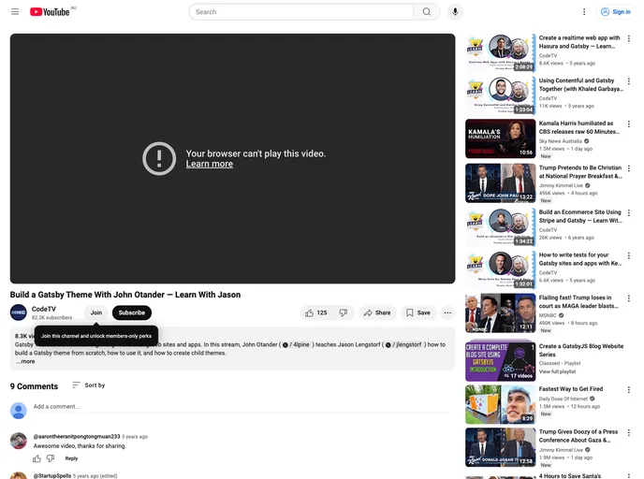The image size is (644, 479).
Task: Open Kamala Harris 60 Minutes video title
Action: (578, 127)
